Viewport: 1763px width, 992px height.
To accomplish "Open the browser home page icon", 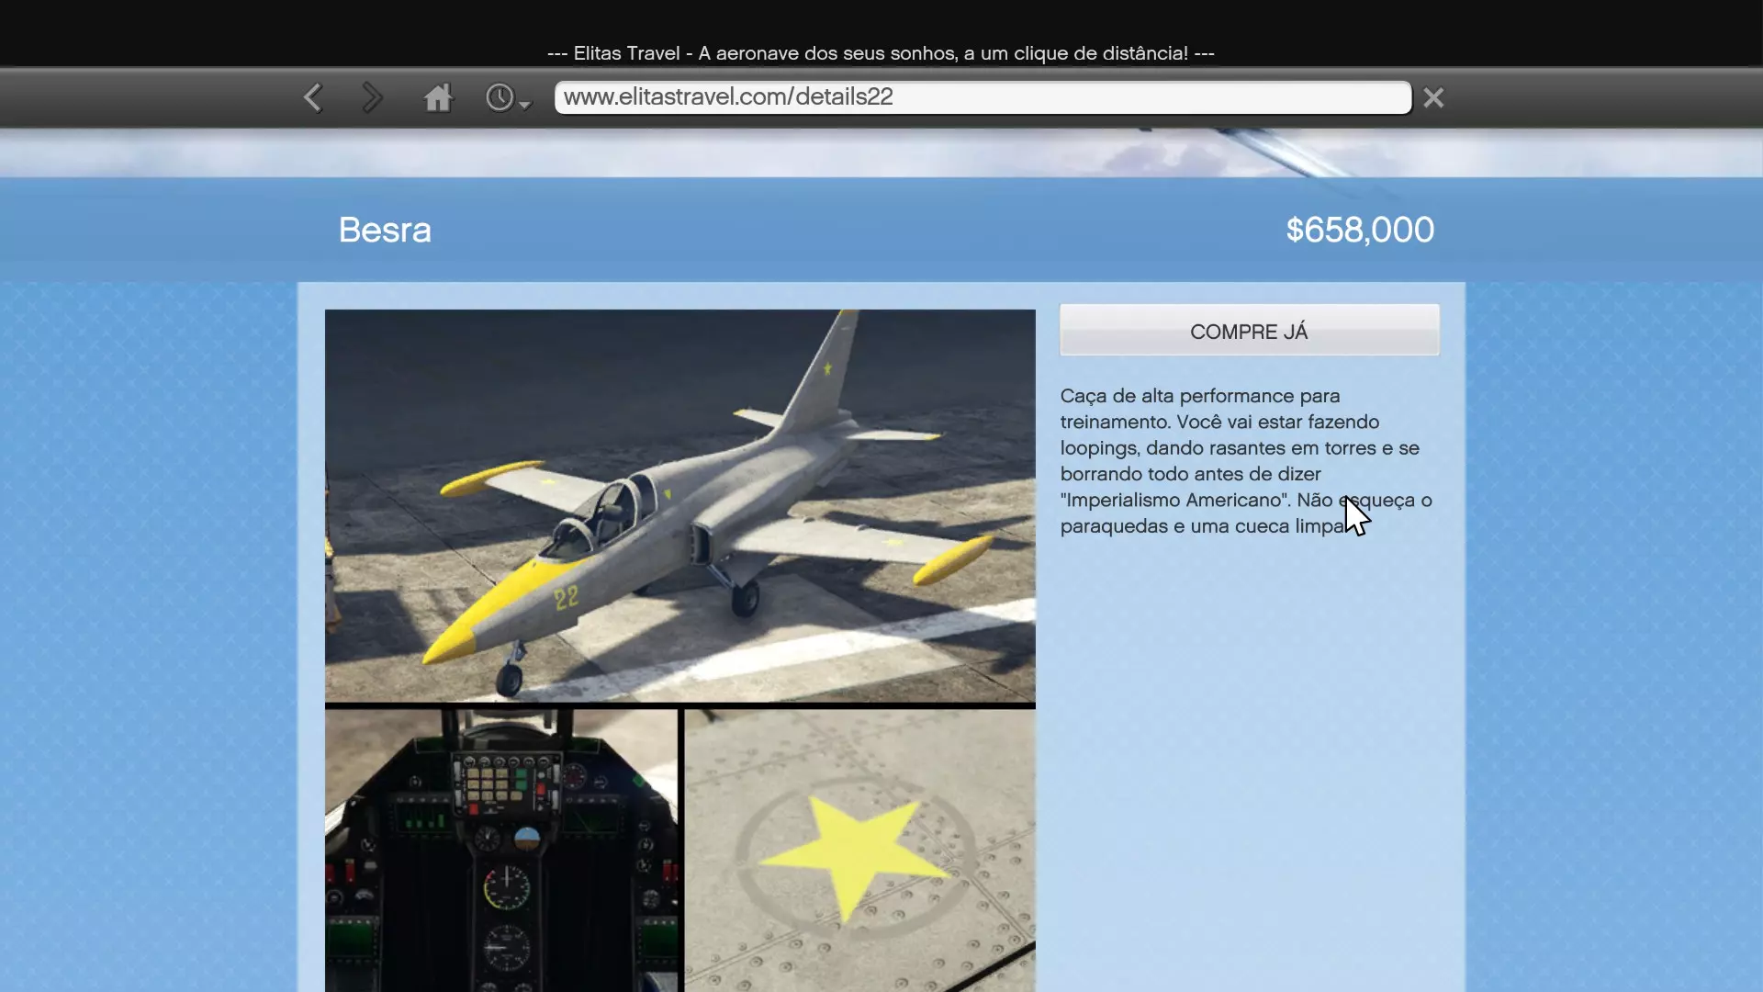I will pyautogui.click(x=438, y=97).
